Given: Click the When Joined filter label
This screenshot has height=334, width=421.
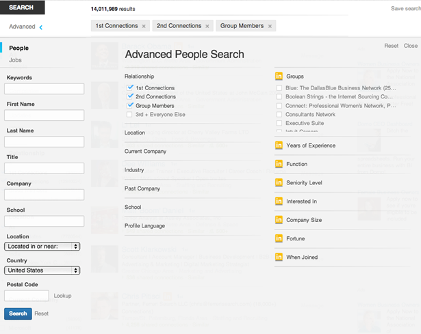Looking at the screenshot, I should coord(302,258).
